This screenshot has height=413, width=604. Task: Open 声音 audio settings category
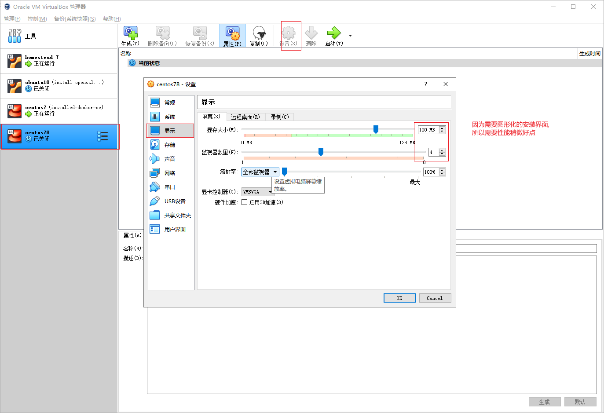(171, 159)
